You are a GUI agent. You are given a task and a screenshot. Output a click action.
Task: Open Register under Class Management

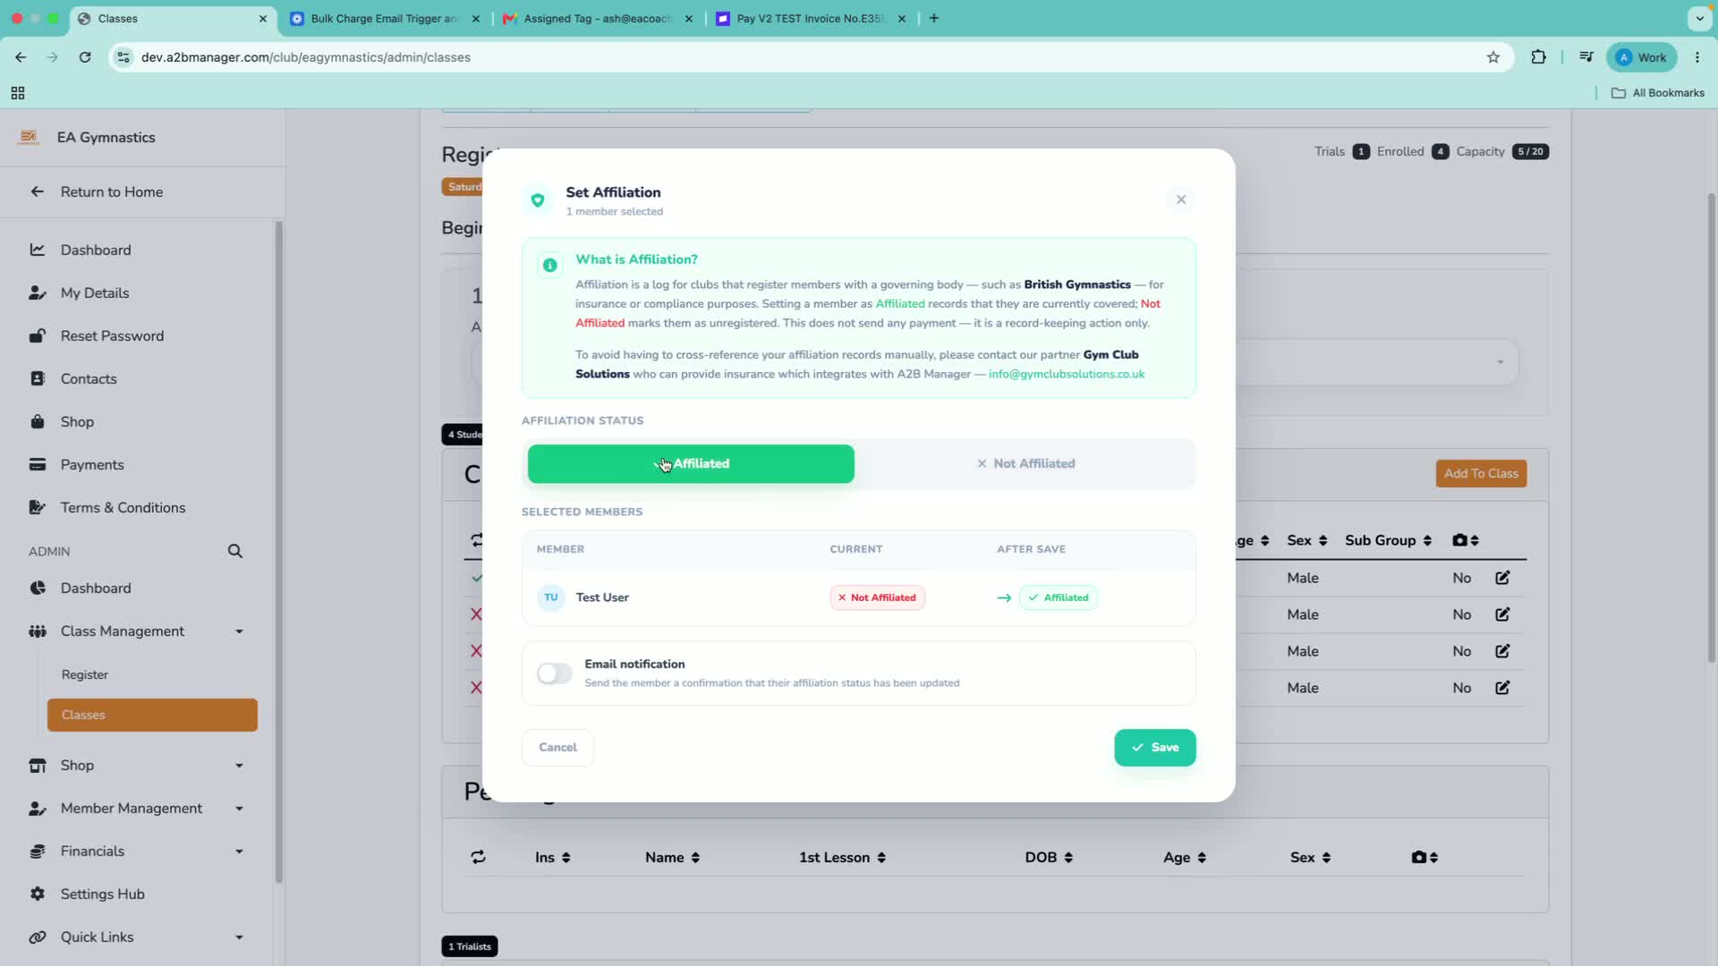85,674
